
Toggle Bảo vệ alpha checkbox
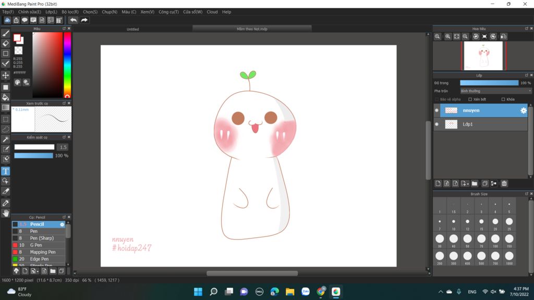coord(436,99)
